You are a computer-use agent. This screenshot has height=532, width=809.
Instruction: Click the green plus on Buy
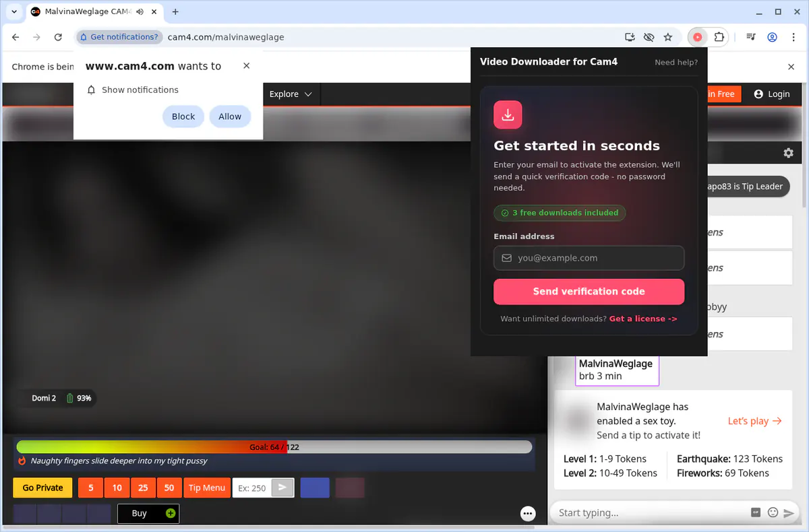[171, 513]
